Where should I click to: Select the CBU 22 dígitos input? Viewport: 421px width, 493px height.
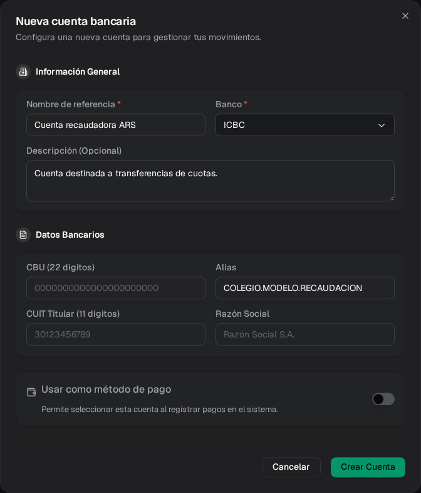click(116, 288)
